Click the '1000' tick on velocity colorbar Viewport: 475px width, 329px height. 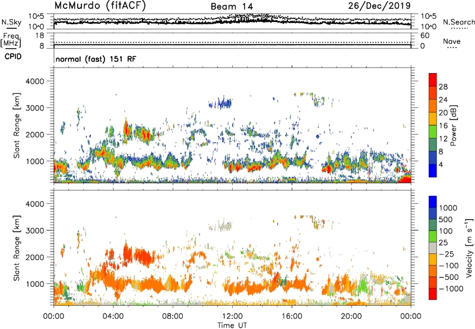tap(448, 208)
